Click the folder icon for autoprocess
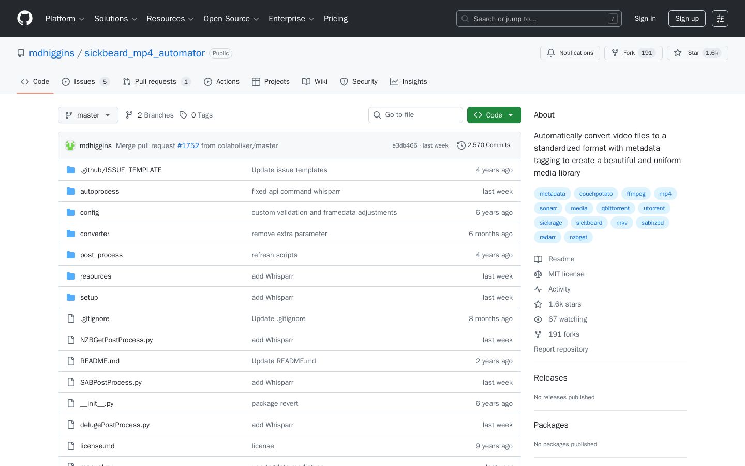This screenshot has width=745, height=466. point(71,191)
